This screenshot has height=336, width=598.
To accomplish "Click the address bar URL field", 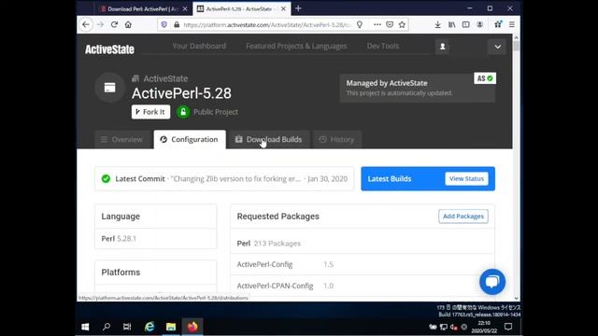I will click(266, 25).
